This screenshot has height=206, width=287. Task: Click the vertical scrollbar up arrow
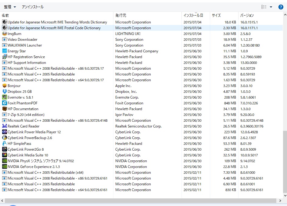[285, 14]
